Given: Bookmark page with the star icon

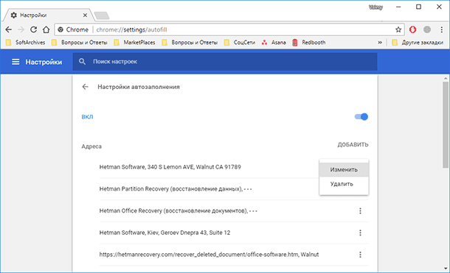Looking at the screenshot, I should 398,29.
